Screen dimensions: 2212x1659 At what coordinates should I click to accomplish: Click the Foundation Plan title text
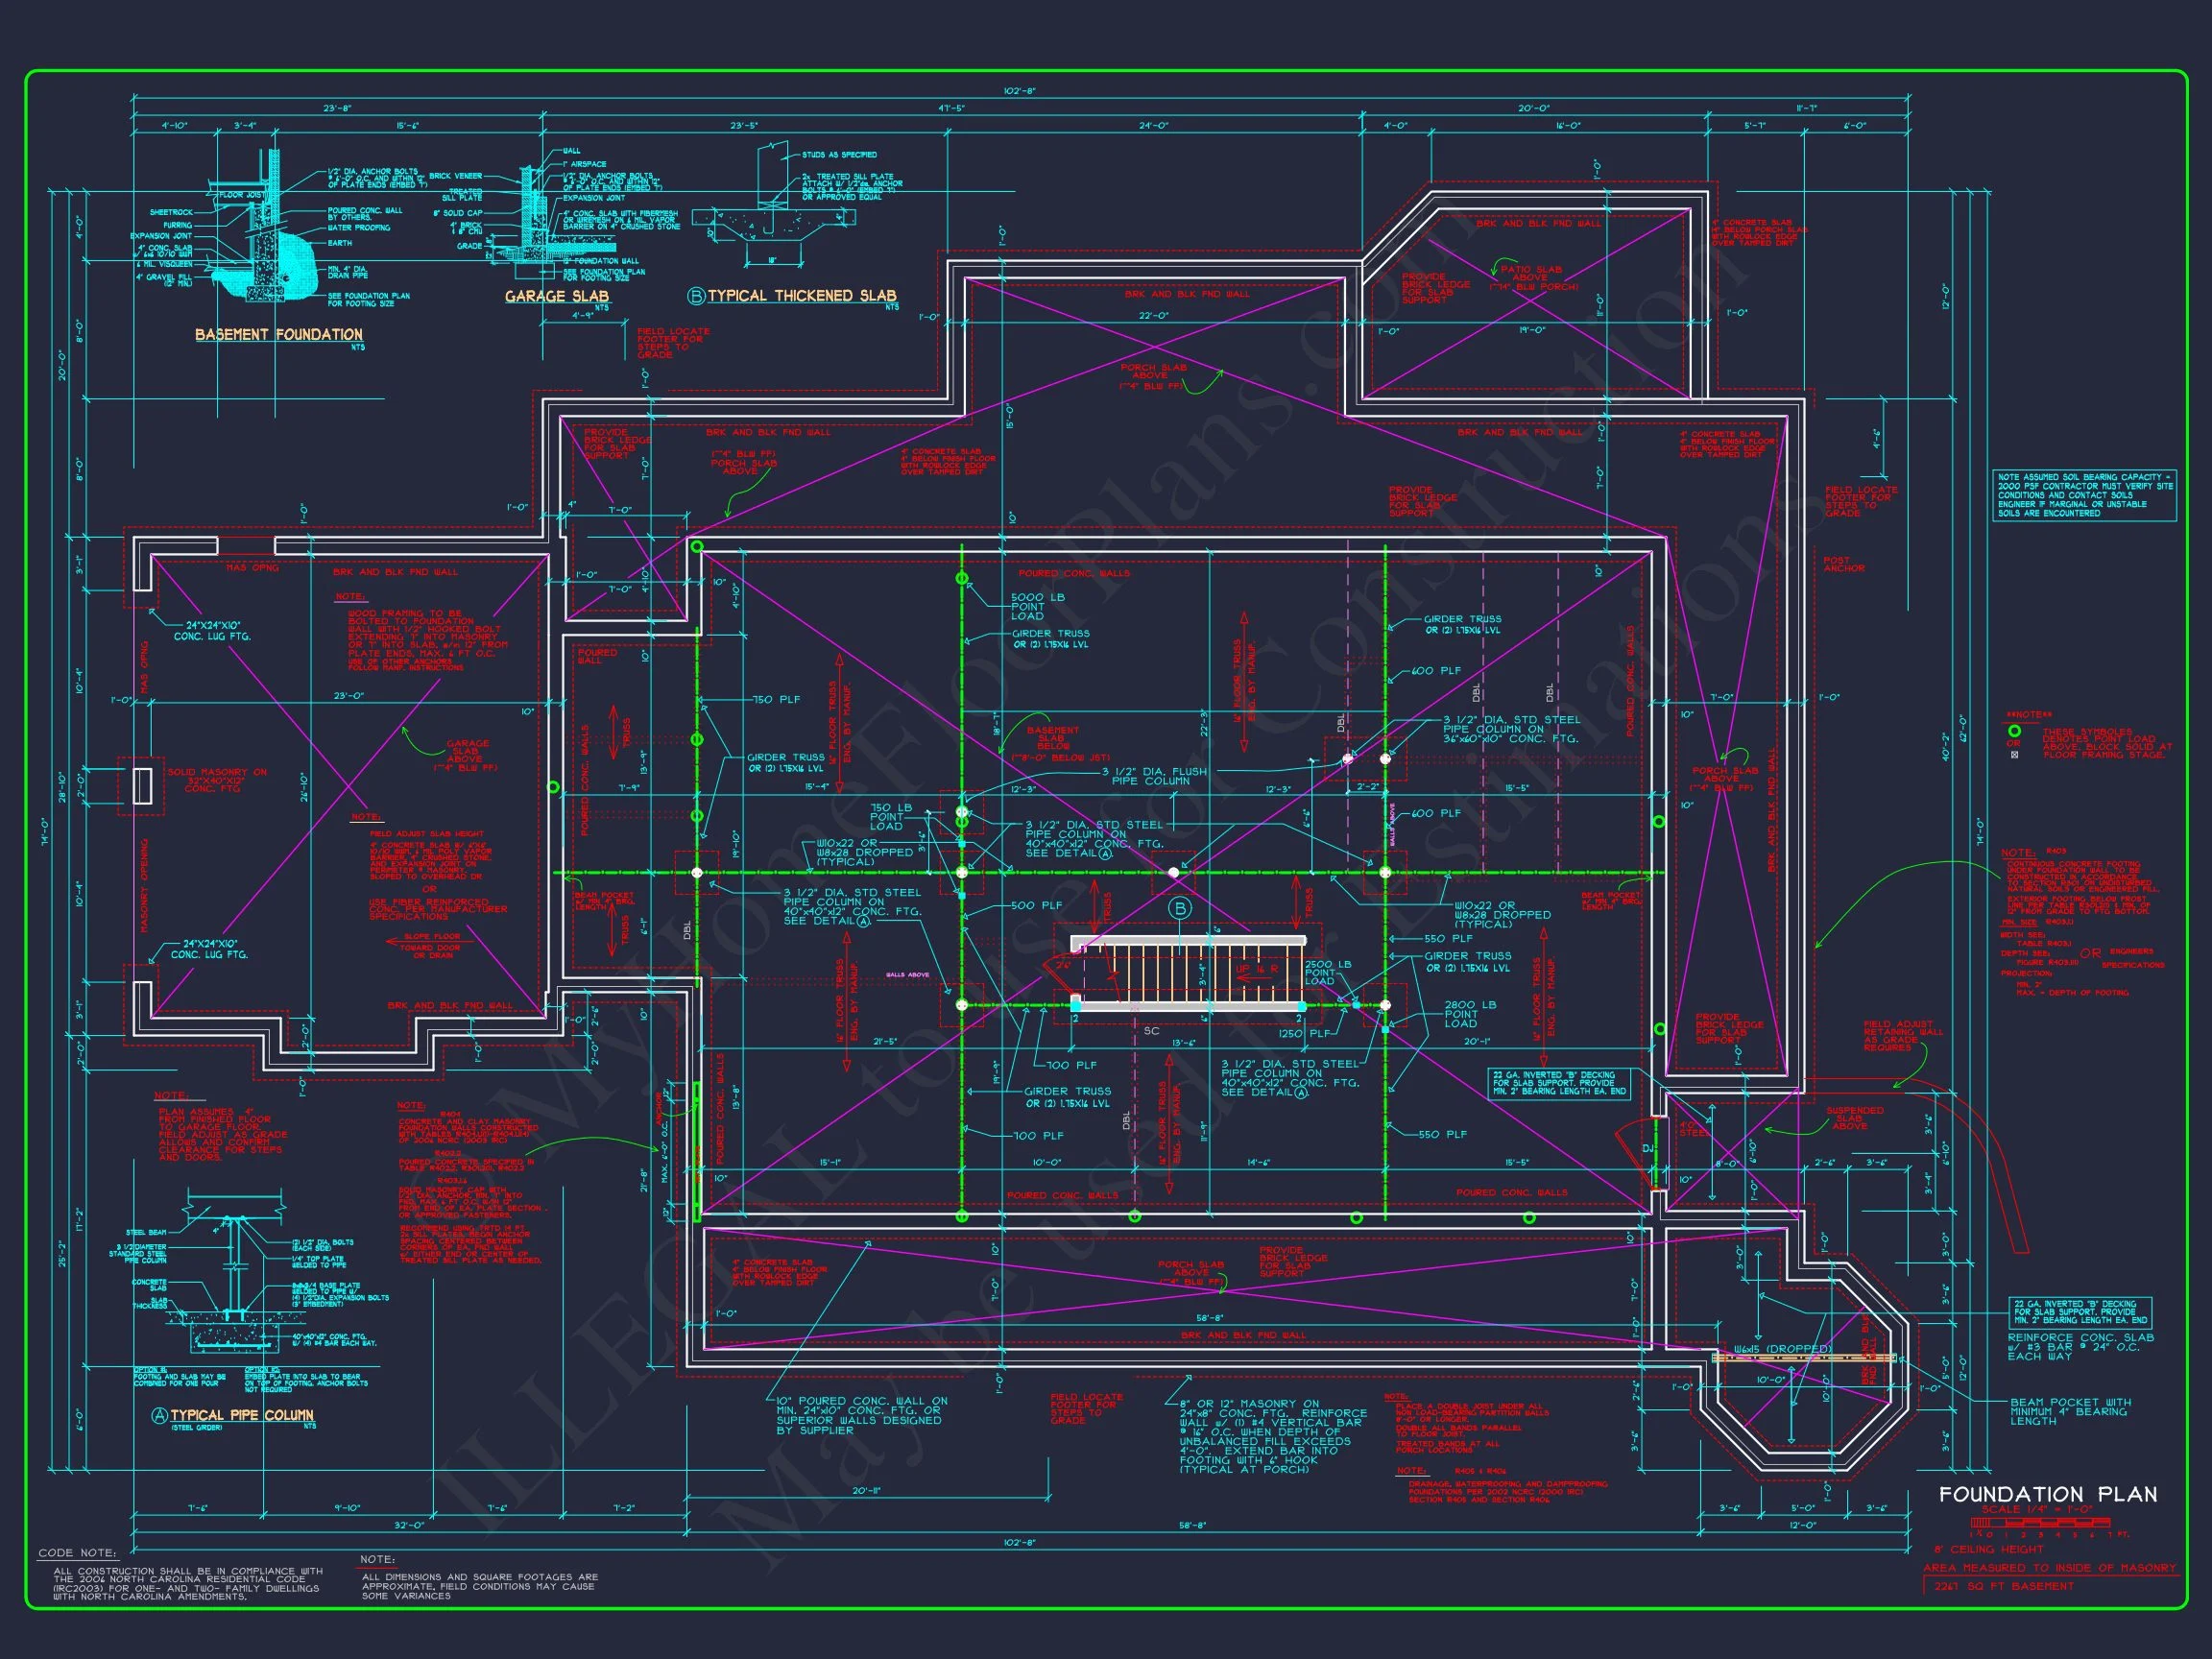tap(2048, 1495)
